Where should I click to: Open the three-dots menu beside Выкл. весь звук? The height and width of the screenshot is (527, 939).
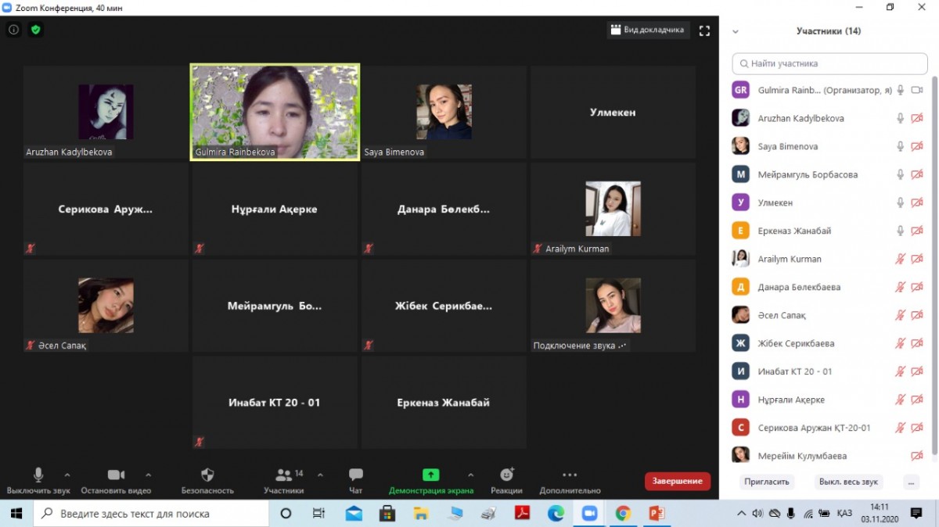point(911,482)
